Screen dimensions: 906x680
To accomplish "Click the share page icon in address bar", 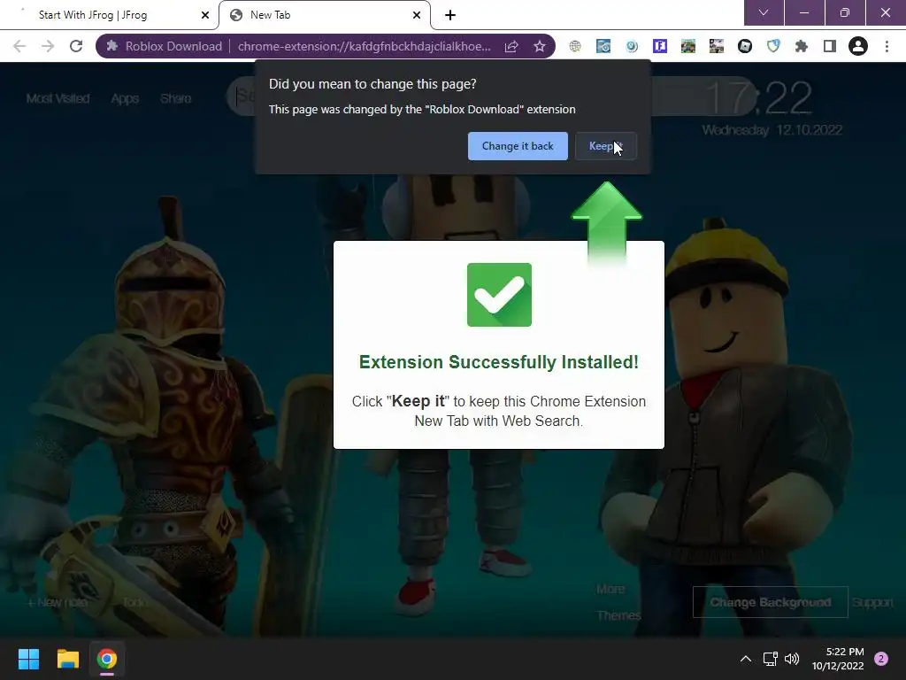I will click(x=511, y=46).
